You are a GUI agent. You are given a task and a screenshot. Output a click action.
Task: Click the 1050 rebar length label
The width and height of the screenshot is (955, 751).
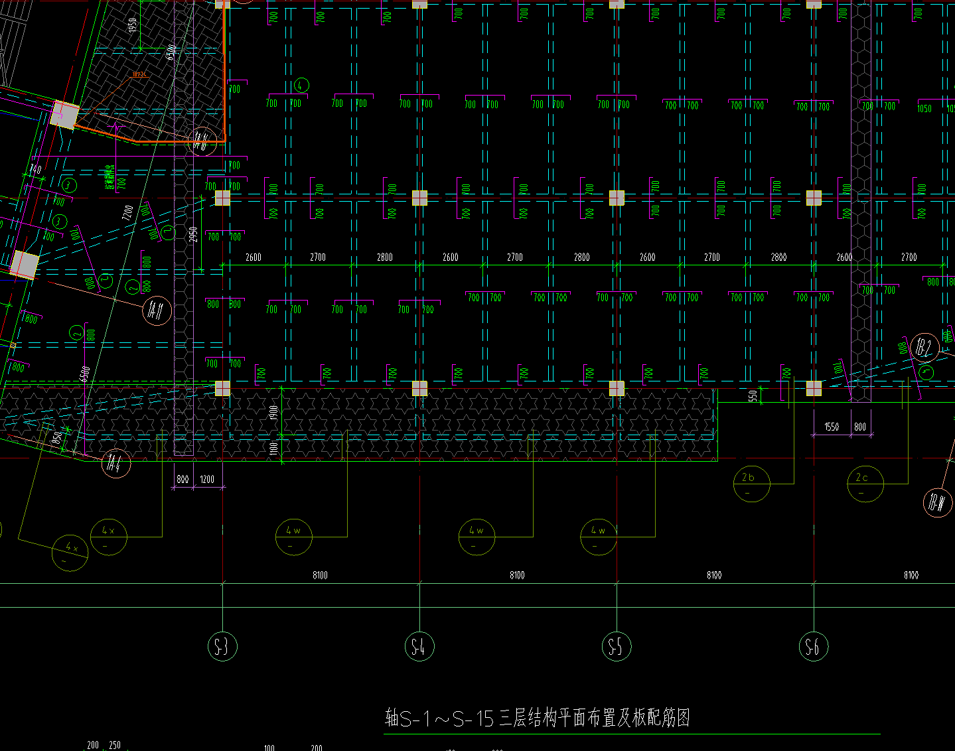point(924,108)
